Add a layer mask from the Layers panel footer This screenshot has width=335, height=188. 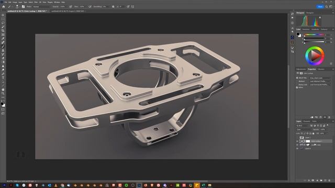[313, 180]
